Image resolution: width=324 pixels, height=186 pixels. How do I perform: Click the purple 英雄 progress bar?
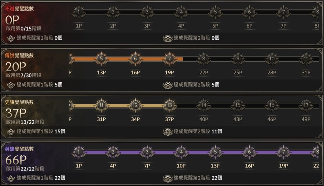pyautogui.click(x=198, y=152)
